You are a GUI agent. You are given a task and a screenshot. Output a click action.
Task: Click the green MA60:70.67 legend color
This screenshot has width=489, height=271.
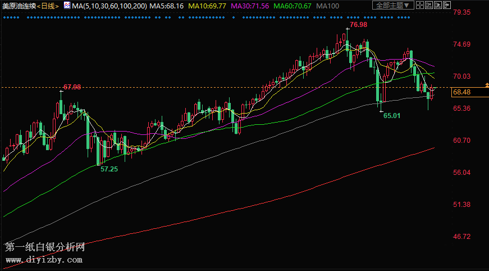293,6
